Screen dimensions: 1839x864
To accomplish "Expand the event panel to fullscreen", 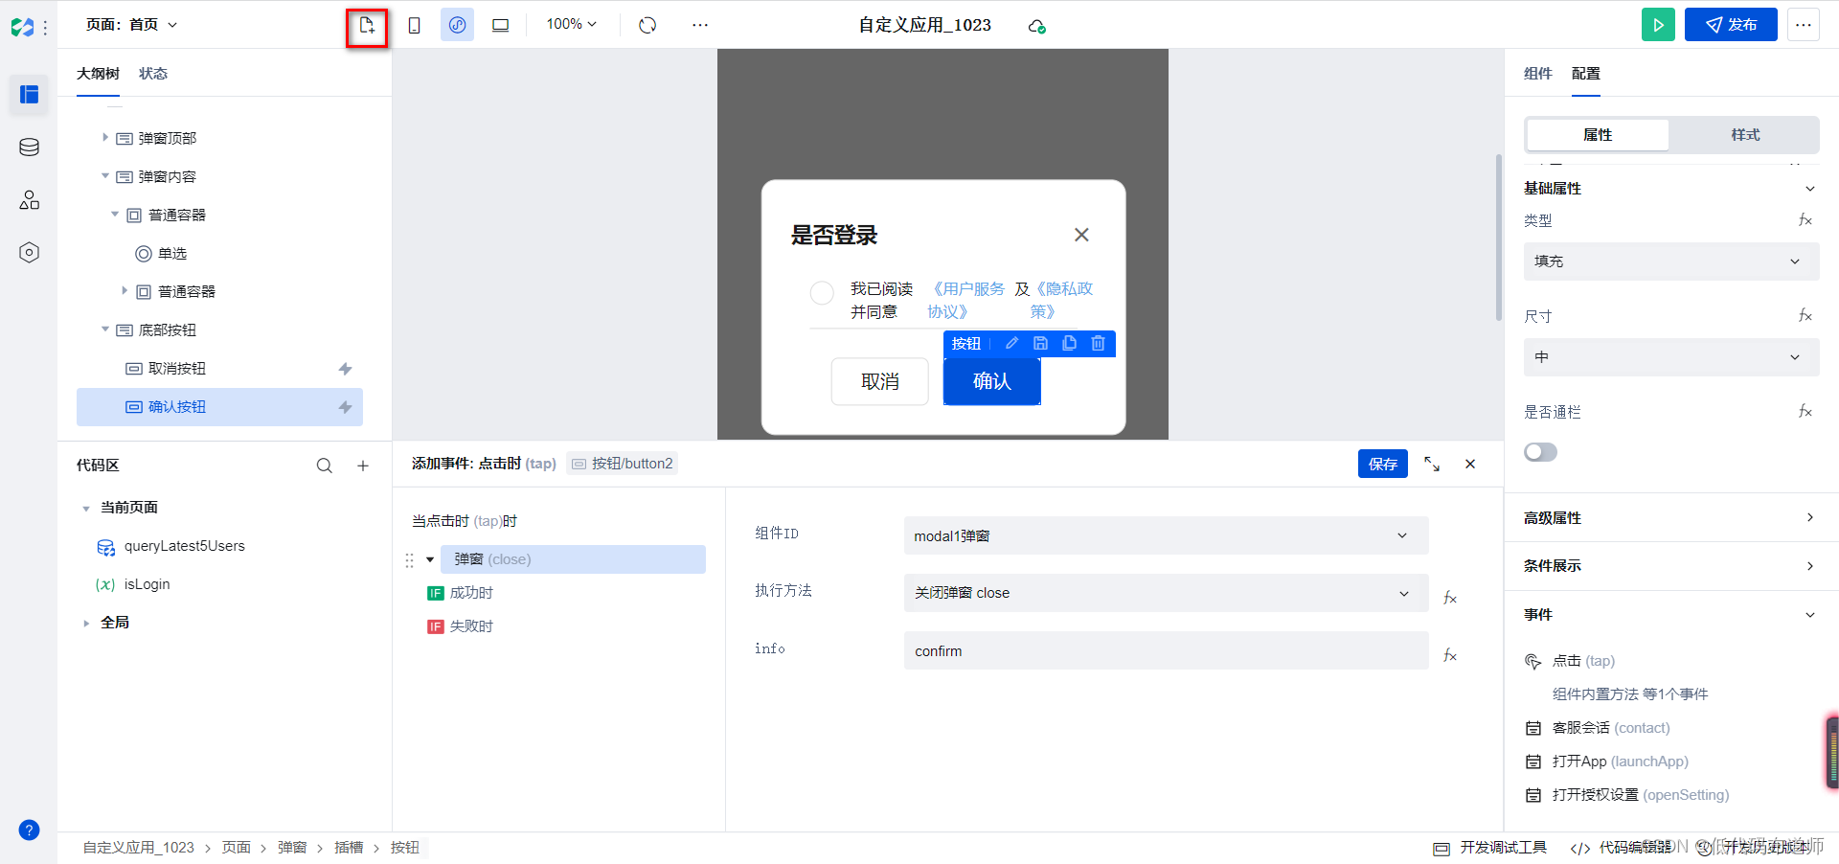I will 1431,464.
